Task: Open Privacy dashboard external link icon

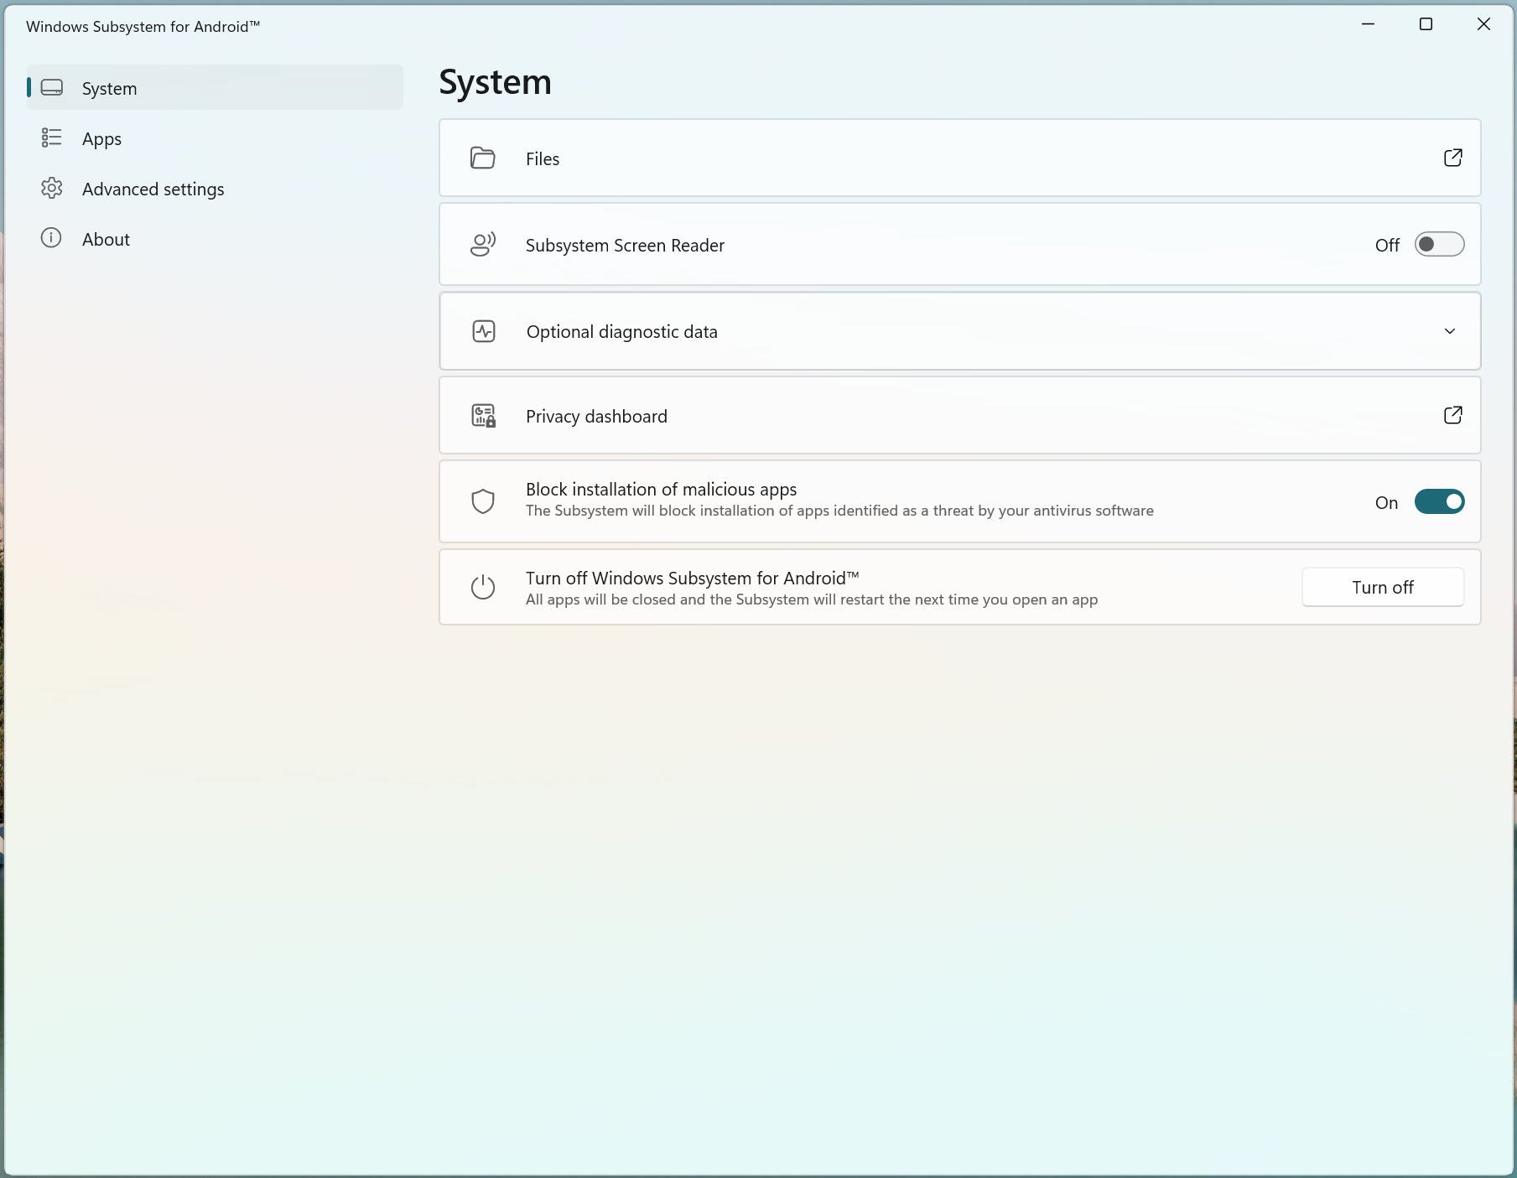Action: [x=1453, y=415]
